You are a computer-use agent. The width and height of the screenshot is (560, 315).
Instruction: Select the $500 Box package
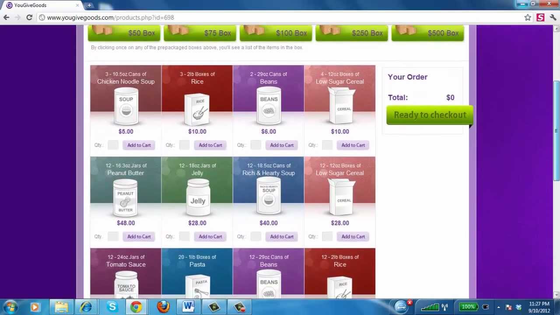[x=427, y=33]
